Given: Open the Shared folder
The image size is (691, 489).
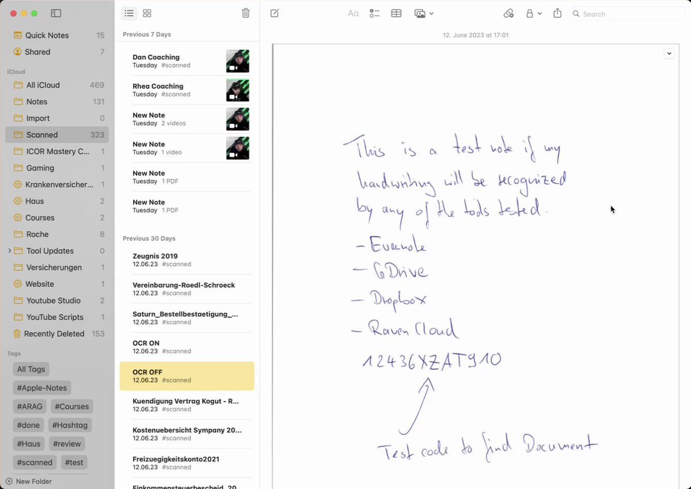Looking at the screenshot, I should pyautogui.click(x=57, y=52).
